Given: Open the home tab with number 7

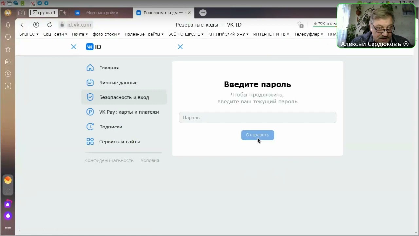Looking at the screenshot, I should pos(21,13).
